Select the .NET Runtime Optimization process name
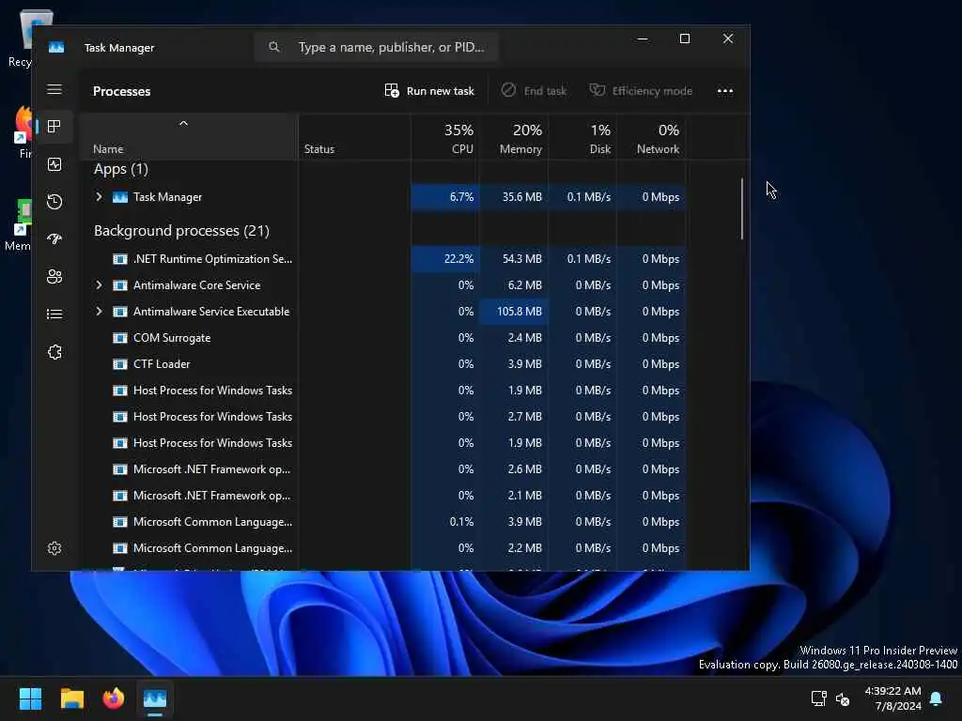Image resolution: width=962 pixels, height=721 pixels. coord(212,259)
